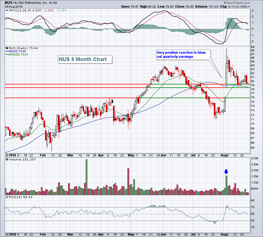
Task: Click the Apr label below the price panel
Action: pyautogui.click(x=101, y=155)
